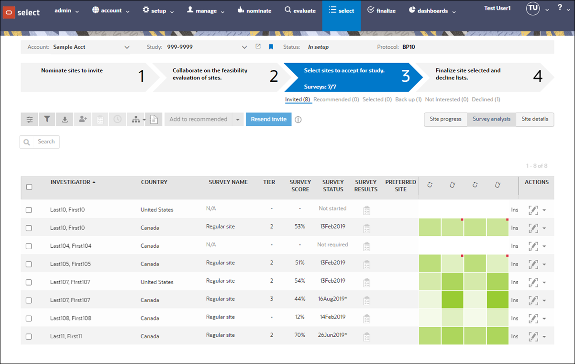Click the Add to recommended button

pyautogui.click(x=199, y=120)
